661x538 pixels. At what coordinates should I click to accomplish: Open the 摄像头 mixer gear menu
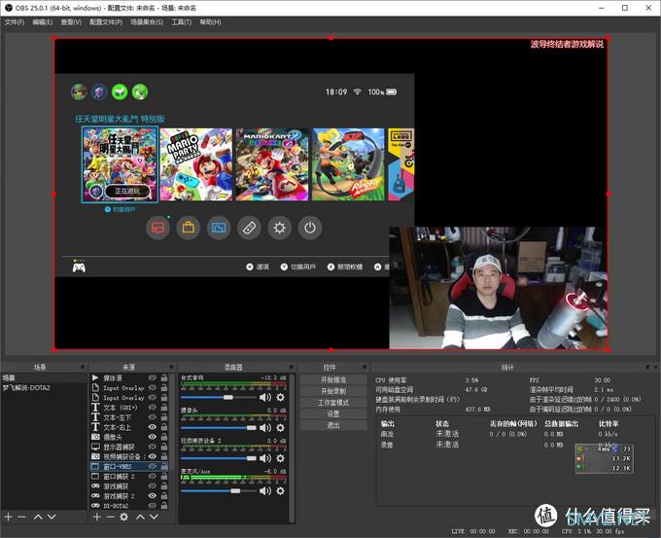[280, 428]
